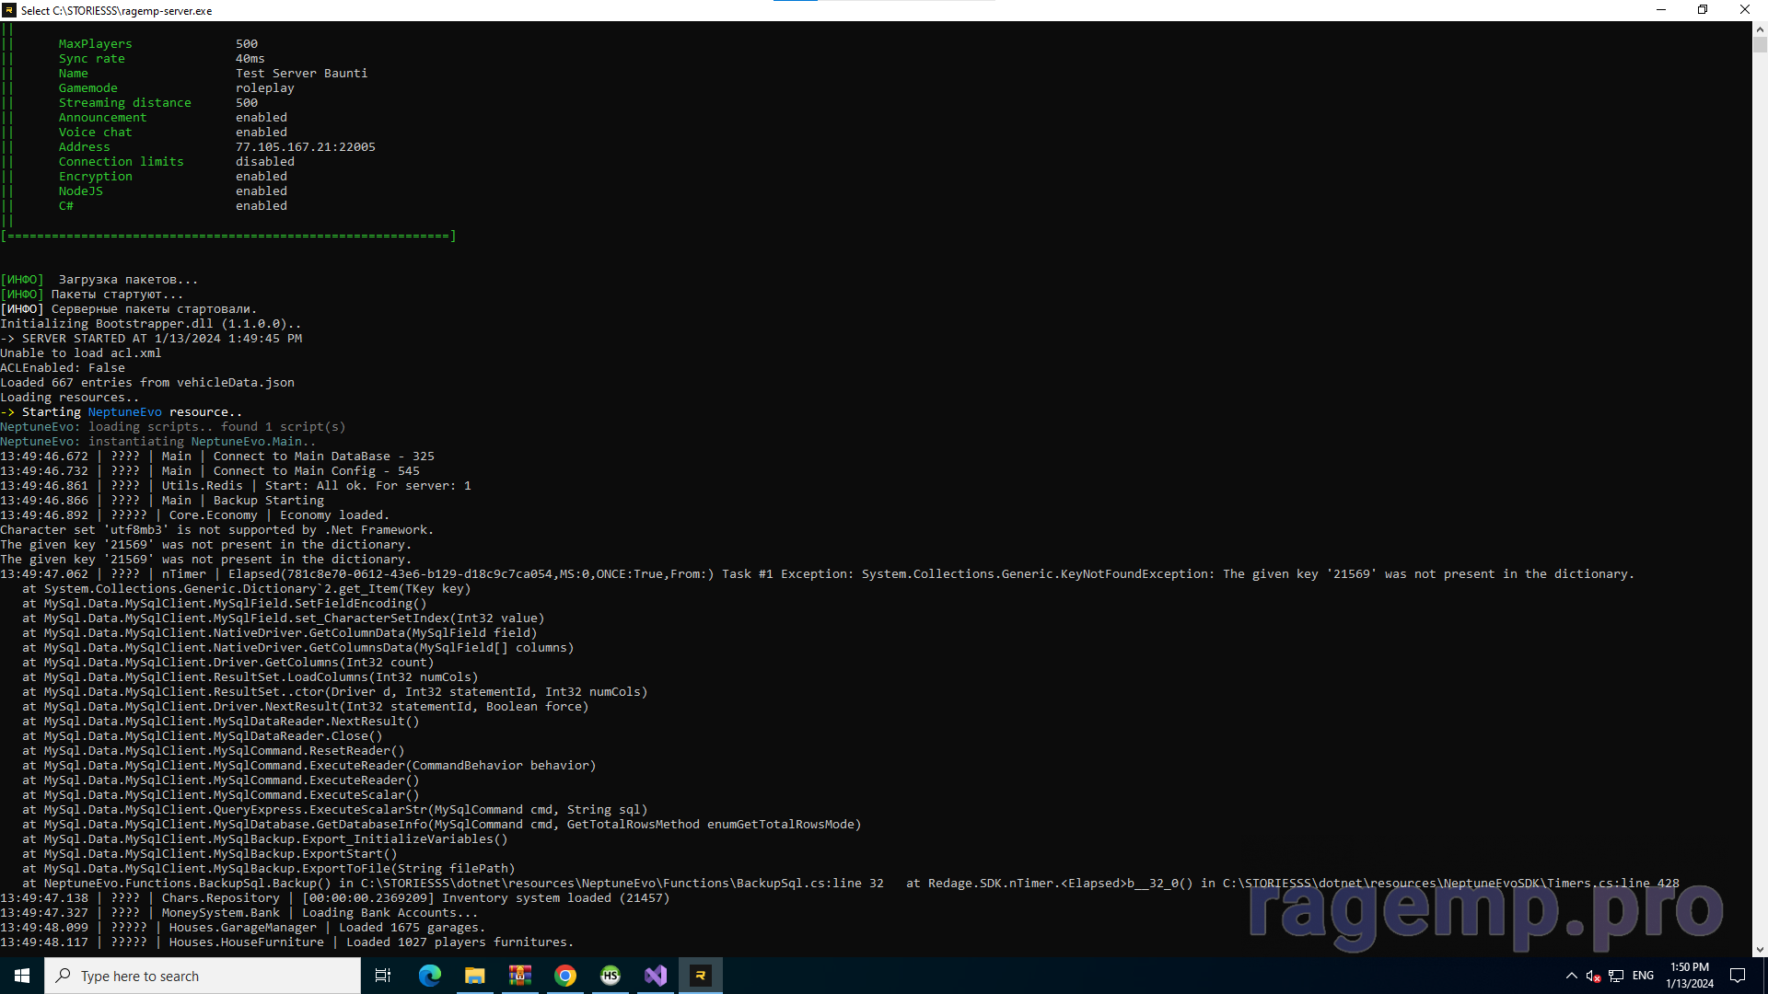Switch to Visual Studio on the taskbar
This screenshot has width=1768, height=994.
click(656, 976)
